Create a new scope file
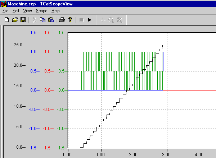 tap(6, 20)
